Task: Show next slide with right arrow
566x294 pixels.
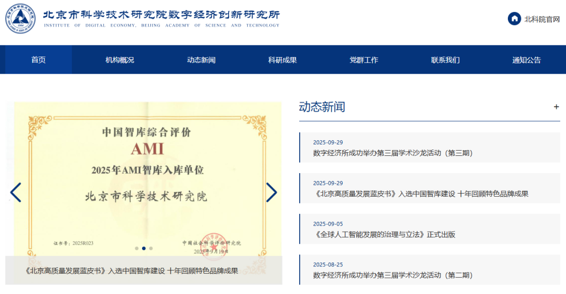Action: (x=271, y=193)
